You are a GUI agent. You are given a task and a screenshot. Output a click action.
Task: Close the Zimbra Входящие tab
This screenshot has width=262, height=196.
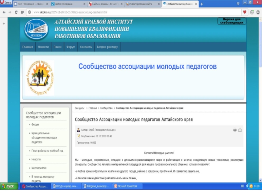pyautogui.click(x=84, y=4)
